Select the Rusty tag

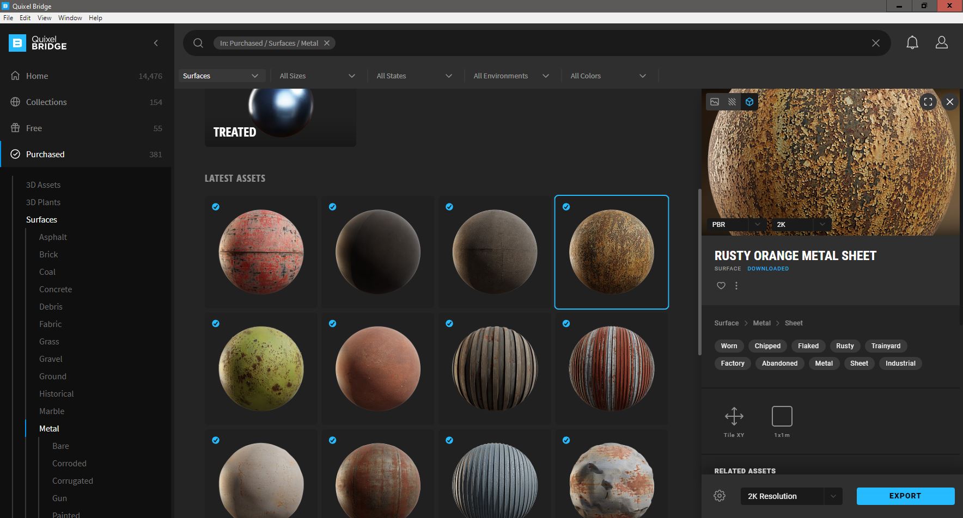(x=845, y=346)
